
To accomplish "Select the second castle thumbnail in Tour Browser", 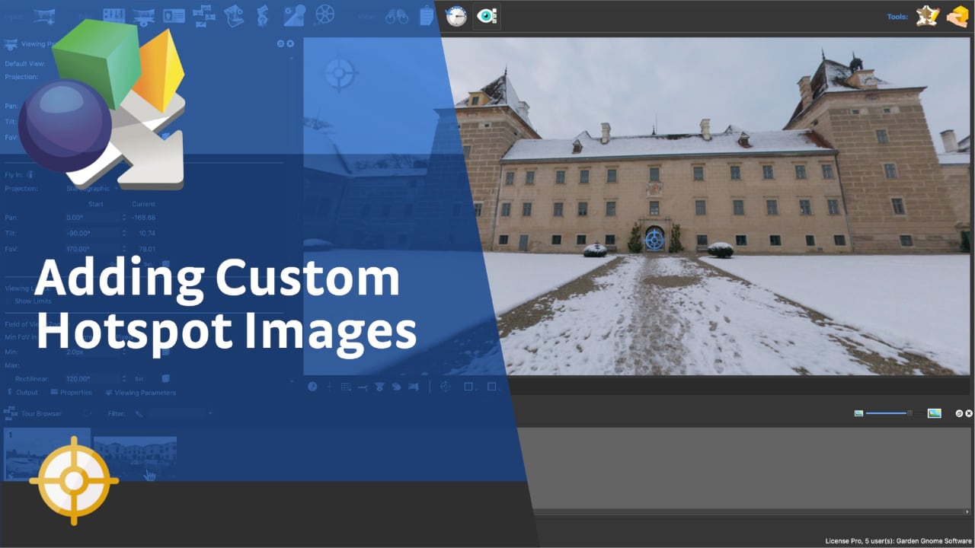I will pos(135,458).
